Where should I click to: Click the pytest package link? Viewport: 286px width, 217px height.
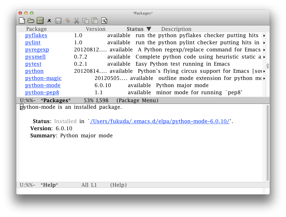coord(33,64)
